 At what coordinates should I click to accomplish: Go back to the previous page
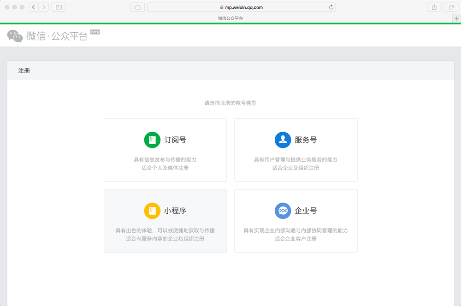(34, 7)
